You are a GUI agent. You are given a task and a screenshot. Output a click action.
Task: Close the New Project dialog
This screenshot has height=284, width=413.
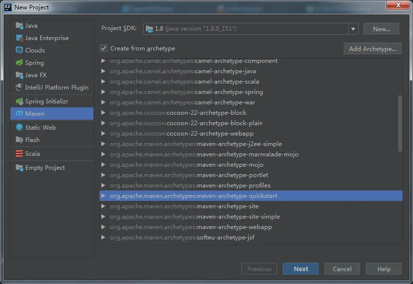coord(398,5)
